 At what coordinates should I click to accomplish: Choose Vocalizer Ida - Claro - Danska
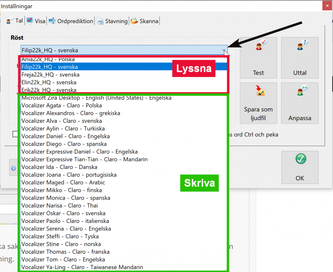pos(124,167)
